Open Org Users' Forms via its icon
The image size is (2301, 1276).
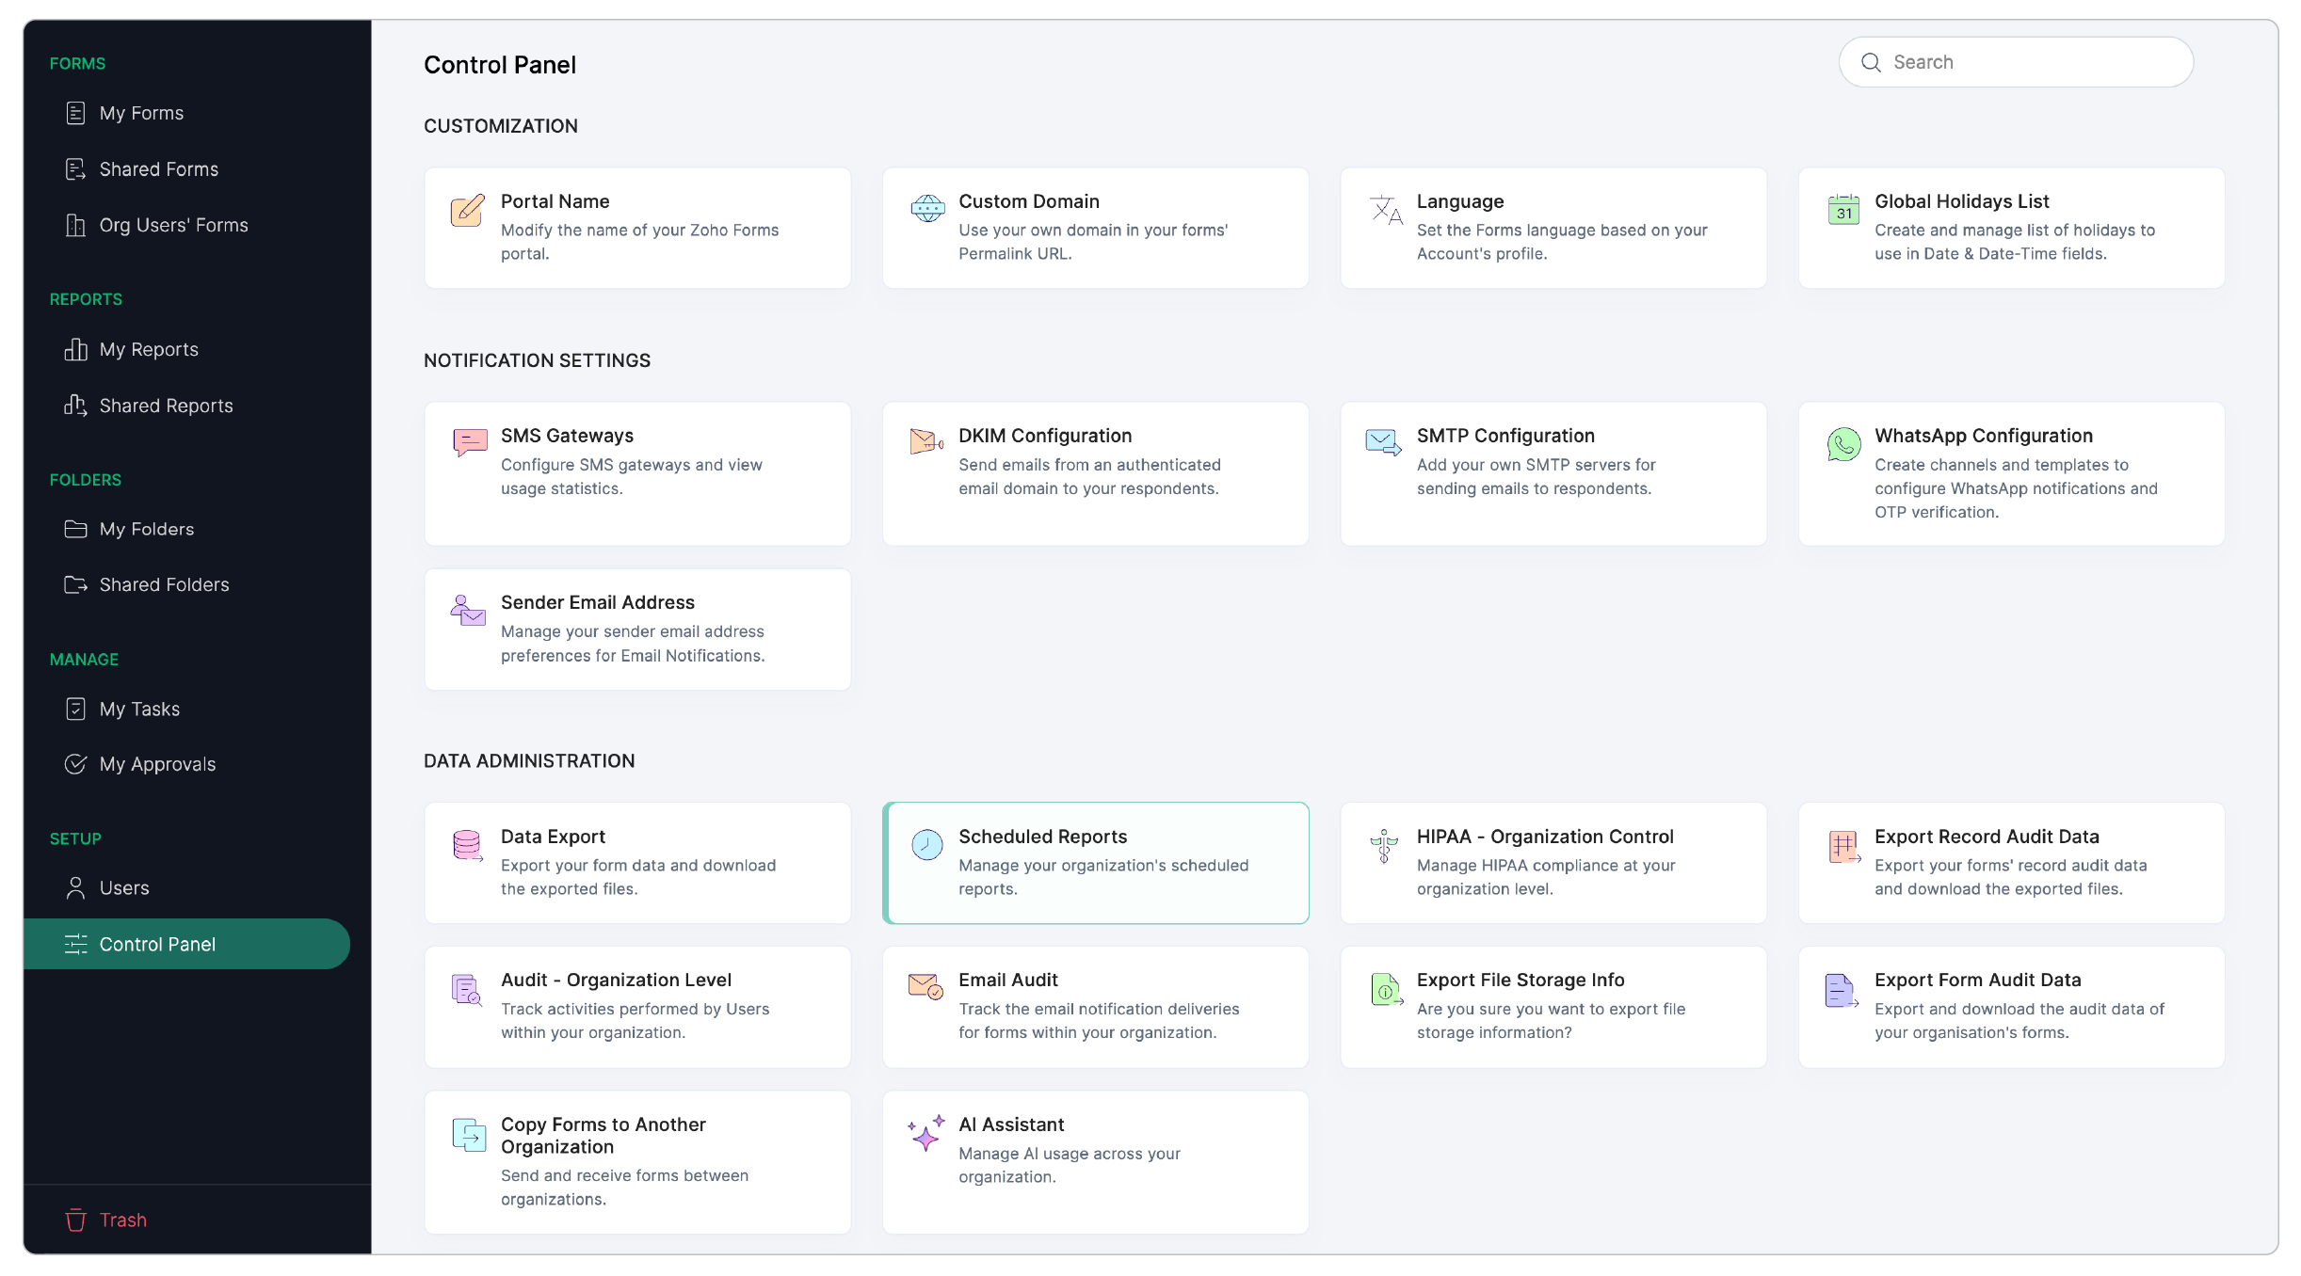click(x=76, y=225)
